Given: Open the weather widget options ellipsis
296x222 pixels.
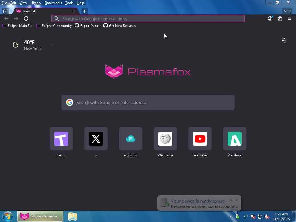Looking at the screenshot, I should 52,45.
